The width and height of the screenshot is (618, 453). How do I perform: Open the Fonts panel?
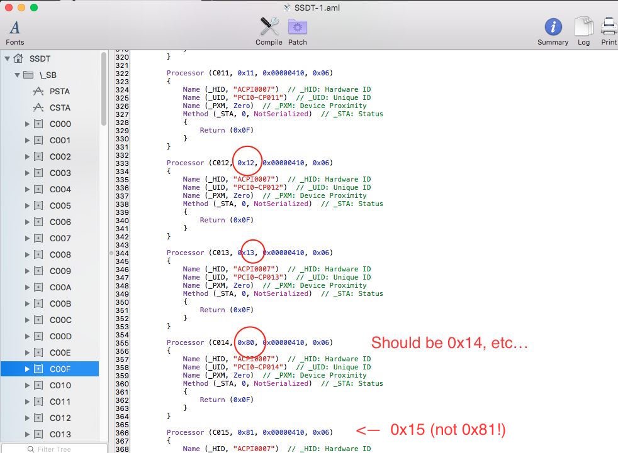pos(14,32)
